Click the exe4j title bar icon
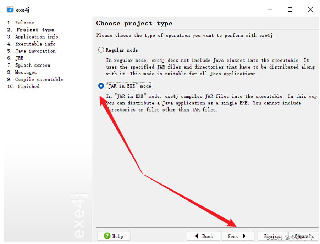320x244 pixels. point(10,10)
